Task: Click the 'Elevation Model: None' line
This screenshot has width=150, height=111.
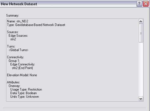Action: [x=22, y=75]
